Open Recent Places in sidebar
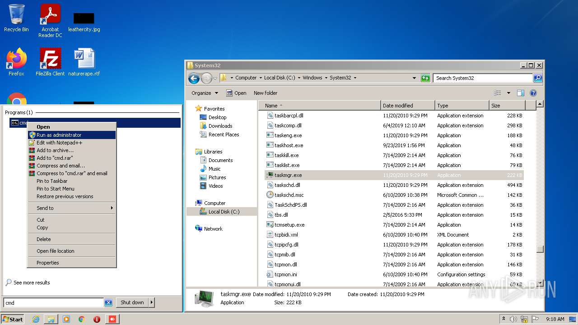 coord(224,135)
